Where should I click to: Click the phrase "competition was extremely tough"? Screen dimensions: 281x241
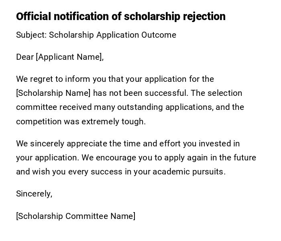click(80, 122)
